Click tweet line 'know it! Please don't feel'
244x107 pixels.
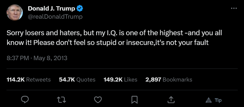click(108, 43)
